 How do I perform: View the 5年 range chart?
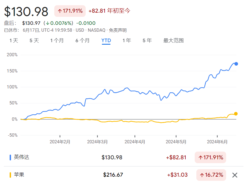tap(147, 41)
